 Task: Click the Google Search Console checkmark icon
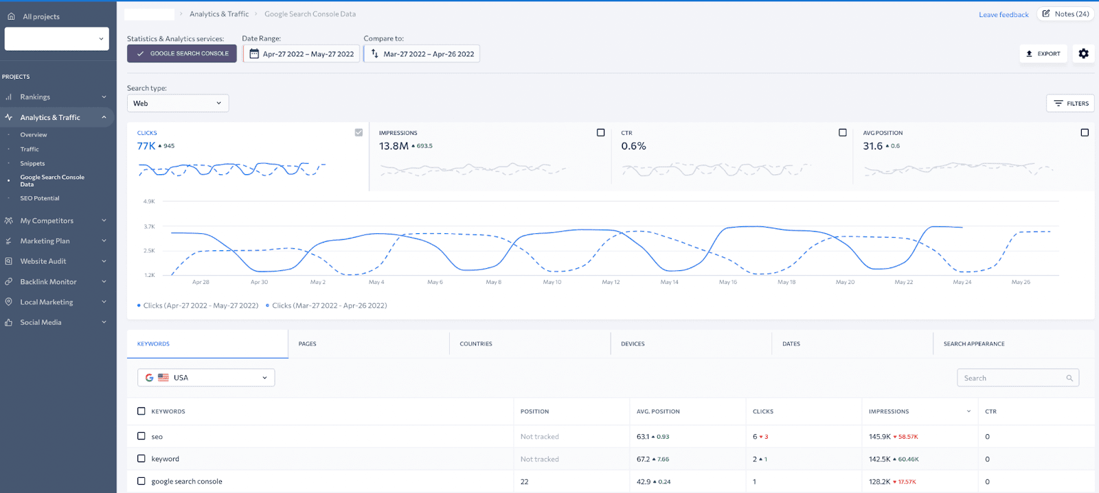click(141, 53)
